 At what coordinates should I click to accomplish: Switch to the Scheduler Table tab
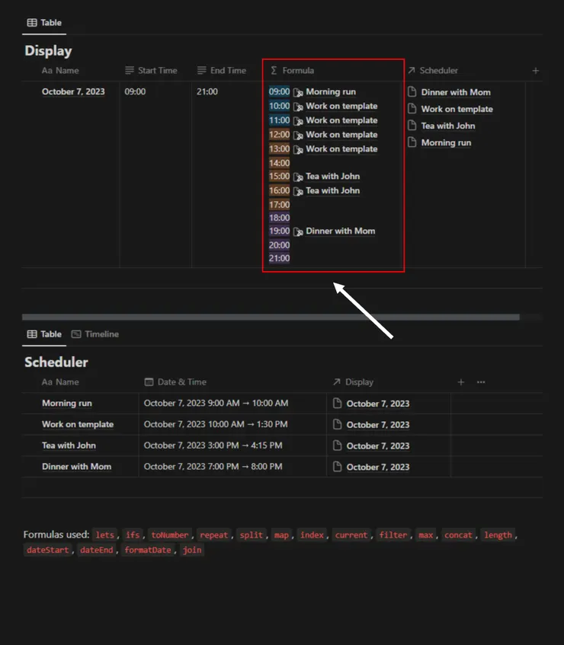44,334
